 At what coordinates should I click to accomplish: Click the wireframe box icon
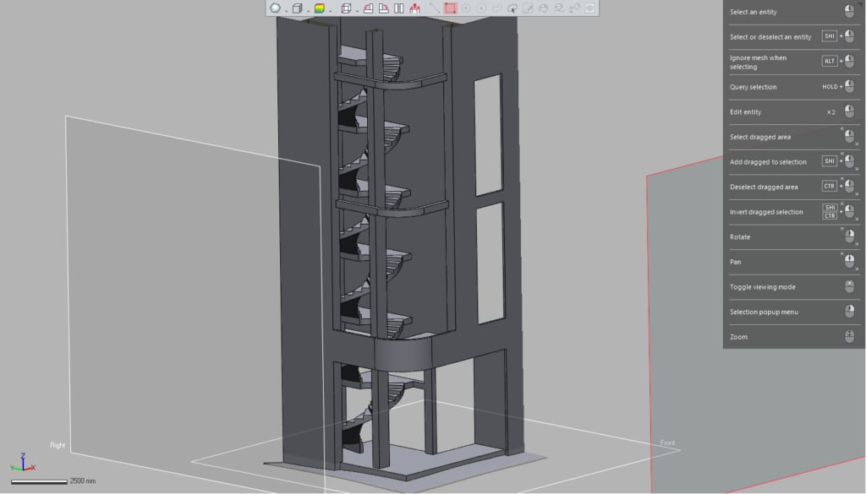(346, 8)
